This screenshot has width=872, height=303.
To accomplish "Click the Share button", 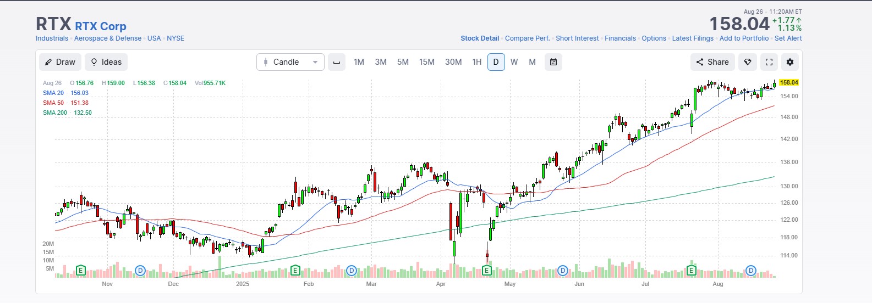I will 712,62.
